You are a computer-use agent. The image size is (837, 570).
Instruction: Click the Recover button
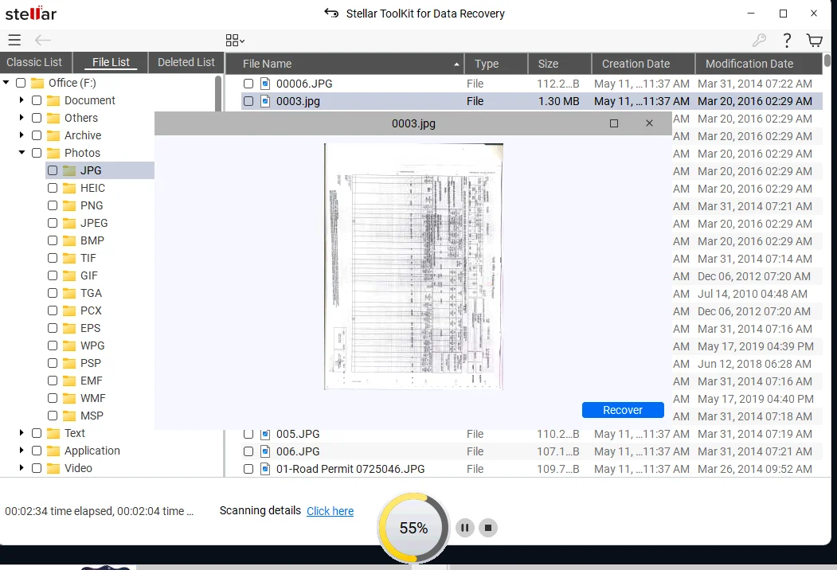click(623, 409)
